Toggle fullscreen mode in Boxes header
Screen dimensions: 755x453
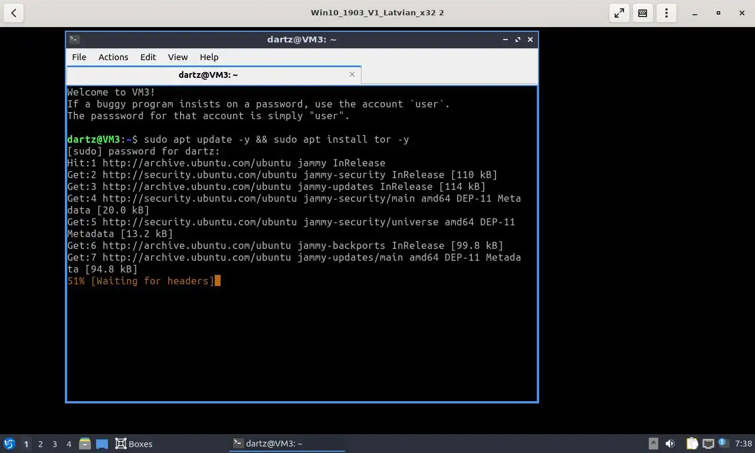click(x=619, y=13)
